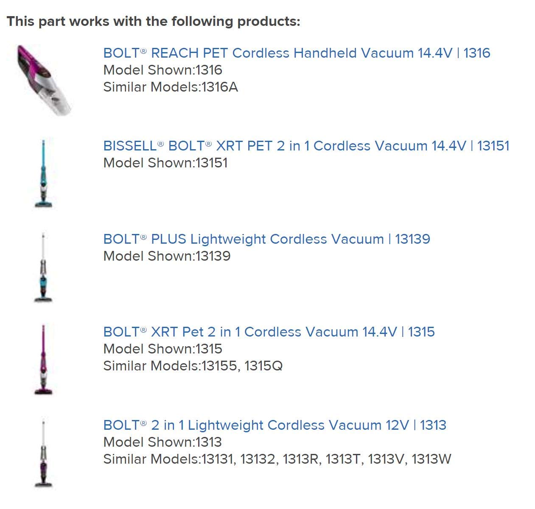Click the 'Model Shown:1316' text
This screenshot has height=509, width=535.
(x=162, y=70)
